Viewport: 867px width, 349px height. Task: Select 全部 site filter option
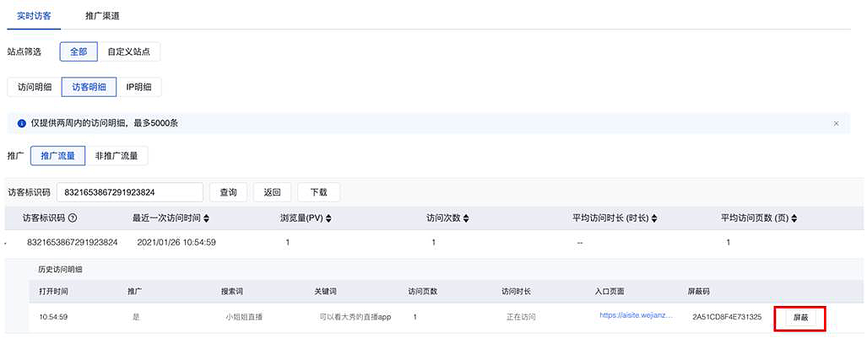tap(79, 51)
